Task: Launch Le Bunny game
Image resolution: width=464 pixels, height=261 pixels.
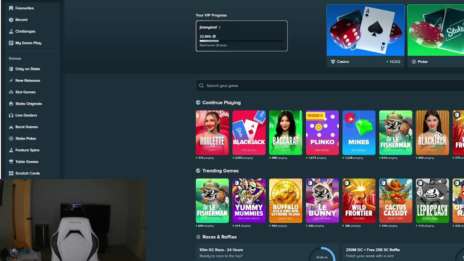Action: (x=322, y=200)
